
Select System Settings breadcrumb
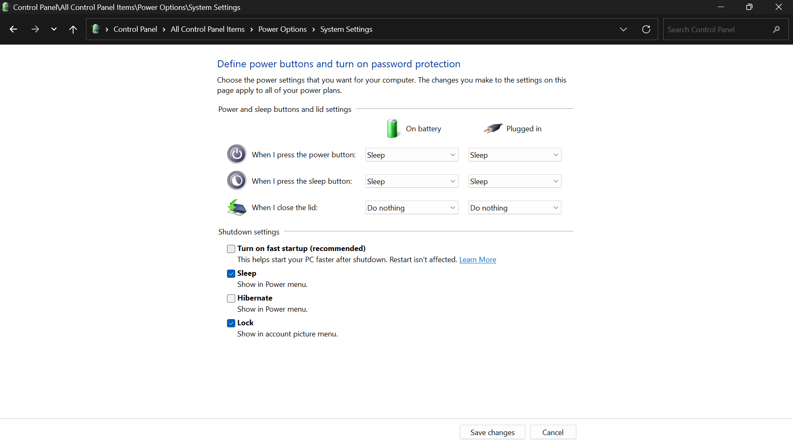click(x=346, y=29)
